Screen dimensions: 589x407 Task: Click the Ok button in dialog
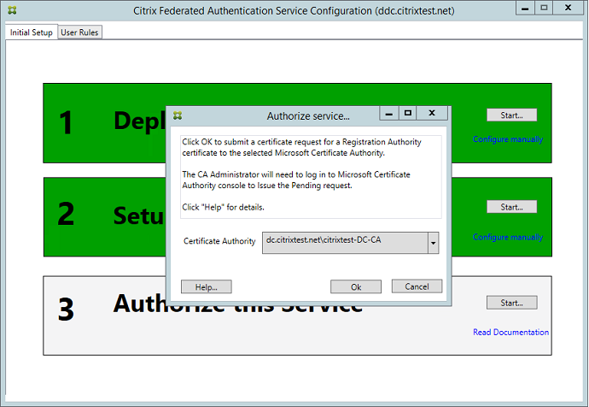point(356,287)
